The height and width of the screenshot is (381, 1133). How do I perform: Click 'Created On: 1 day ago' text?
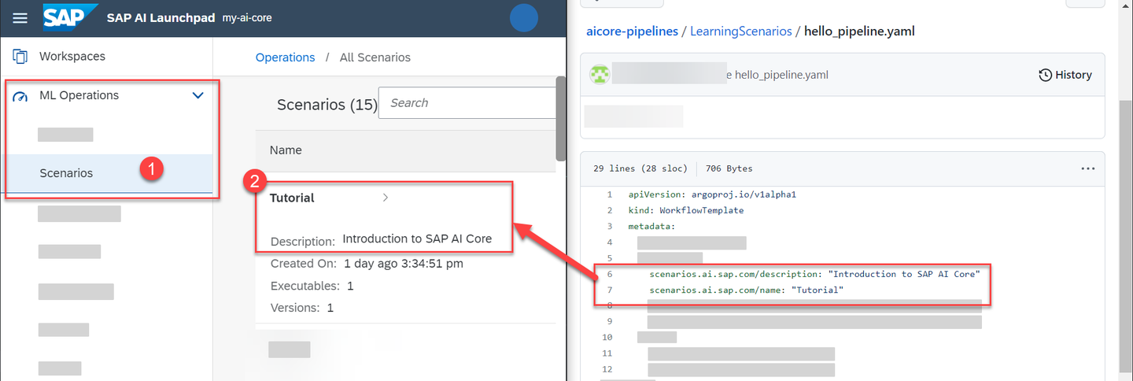(367, 264)
